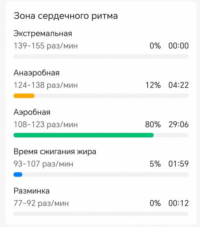Click the empty Экстремальная progress bar

tap(101, 56)
